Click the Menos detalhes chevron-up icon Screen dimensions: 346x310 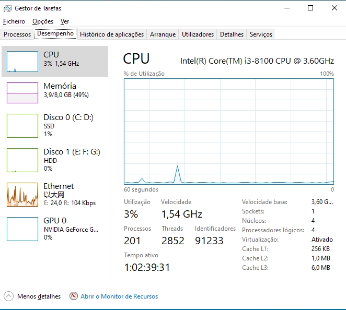pos(8,296)
